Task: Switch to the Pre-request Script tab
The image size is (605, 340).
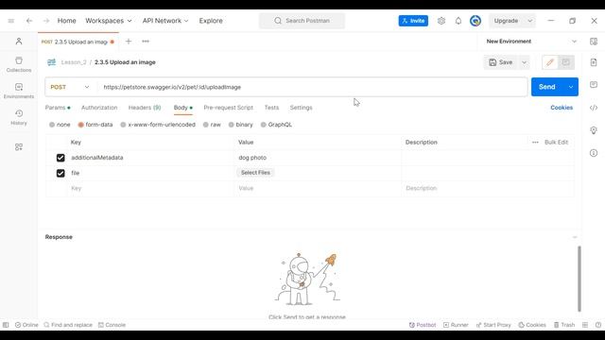Action: coord(229,108)
